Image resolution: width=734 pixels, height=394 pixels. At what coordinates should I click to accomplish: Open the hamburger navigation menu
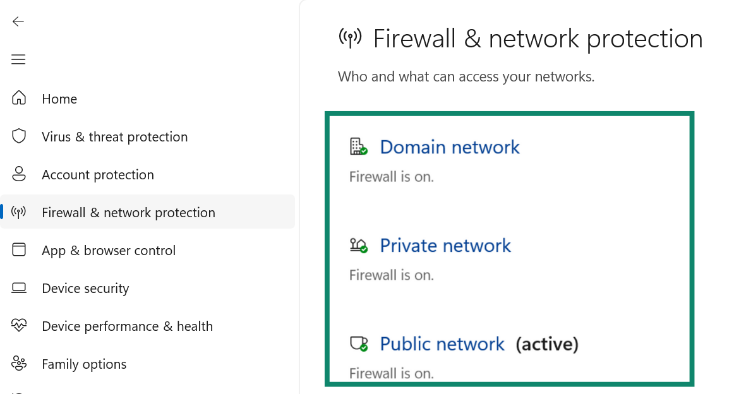[x=18, y=59]
